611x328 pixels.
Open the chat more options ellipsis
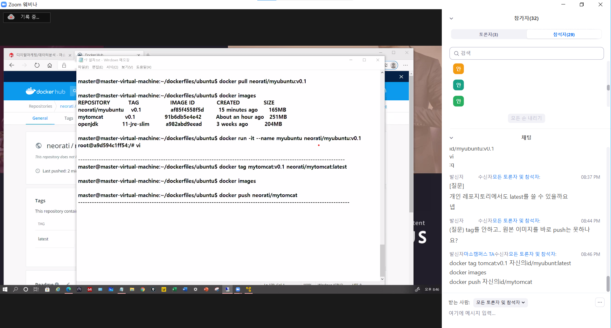click(600, 302)
